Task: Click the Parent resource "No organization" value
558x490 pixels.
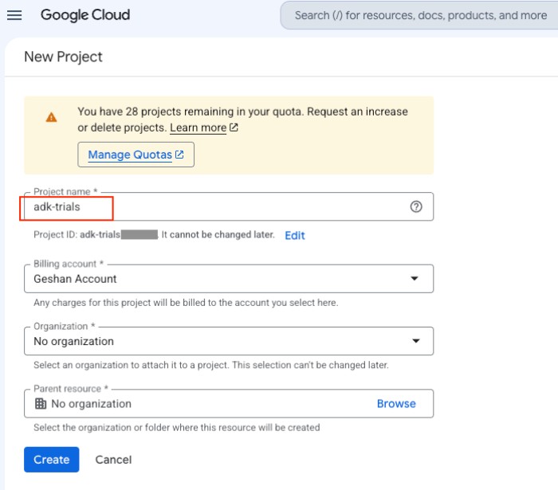Action: (91, 404)
